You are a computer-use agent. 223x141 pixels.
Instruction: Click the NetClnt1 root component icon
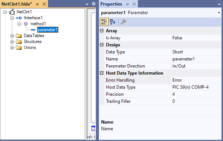coord(12,12)
